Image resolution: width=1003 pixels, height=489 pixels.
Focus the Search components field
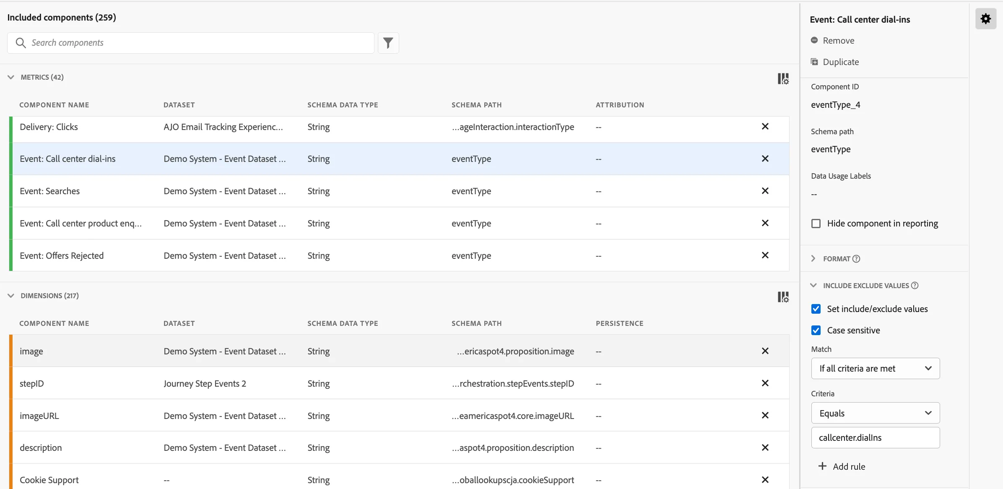(x=190, y=43)
